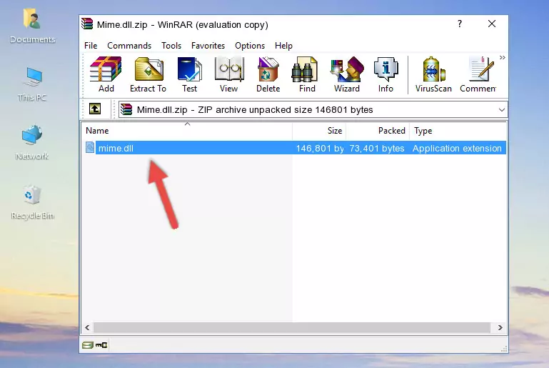Open the Options menu

[250, 46]
